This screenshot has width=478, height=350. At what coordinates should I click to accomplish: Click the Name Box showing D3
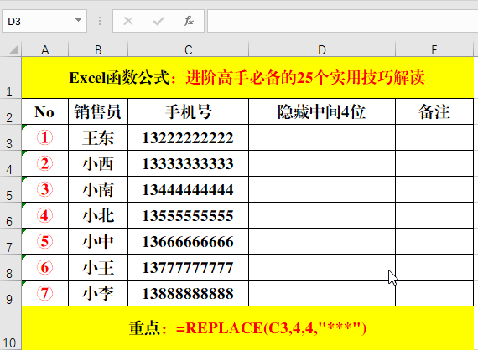pyautogui.click(x=44, y=21)
